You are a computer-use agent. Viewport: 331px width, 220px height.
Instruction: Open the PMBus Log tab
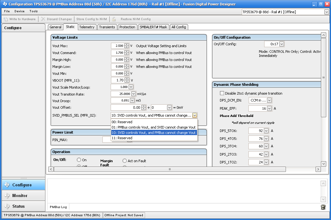tap(58, 207)
